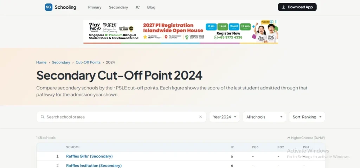Open the Blog menu item
This screenshot has width=360, height=168.
point(151,7)
